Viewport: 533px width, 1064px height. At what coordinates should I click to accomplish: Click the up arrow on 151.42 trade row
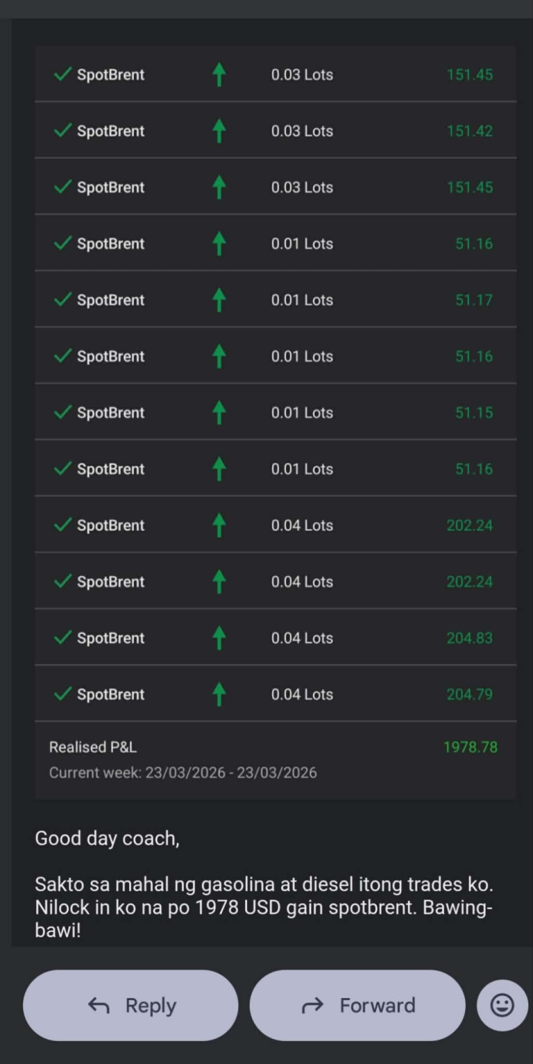point(219,131)
